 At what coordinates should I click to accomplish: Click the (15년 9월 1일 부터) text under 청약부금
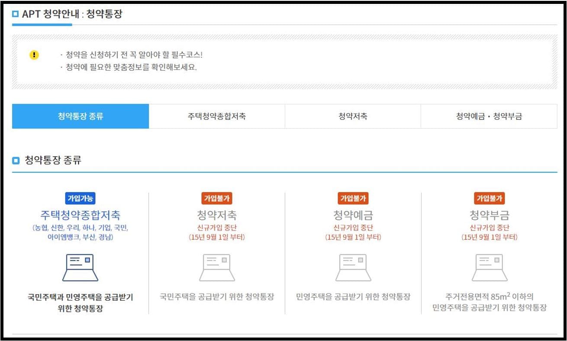[490, 237]
